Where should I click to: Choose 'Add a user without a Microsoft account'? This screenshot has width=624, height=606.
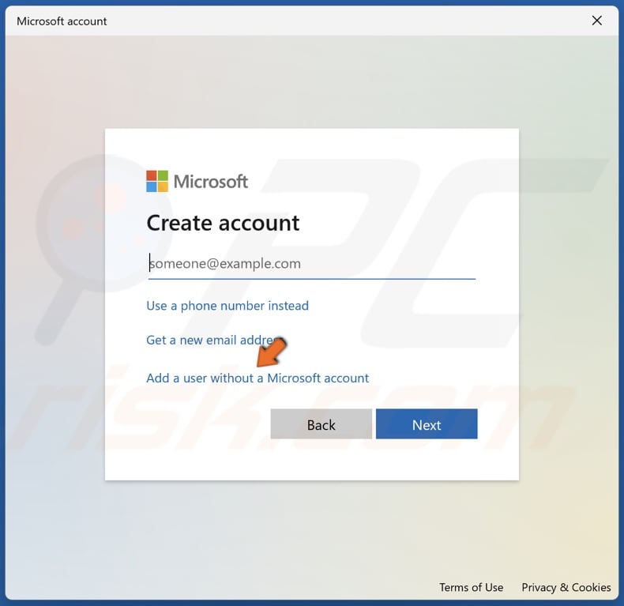pos(257,378)
